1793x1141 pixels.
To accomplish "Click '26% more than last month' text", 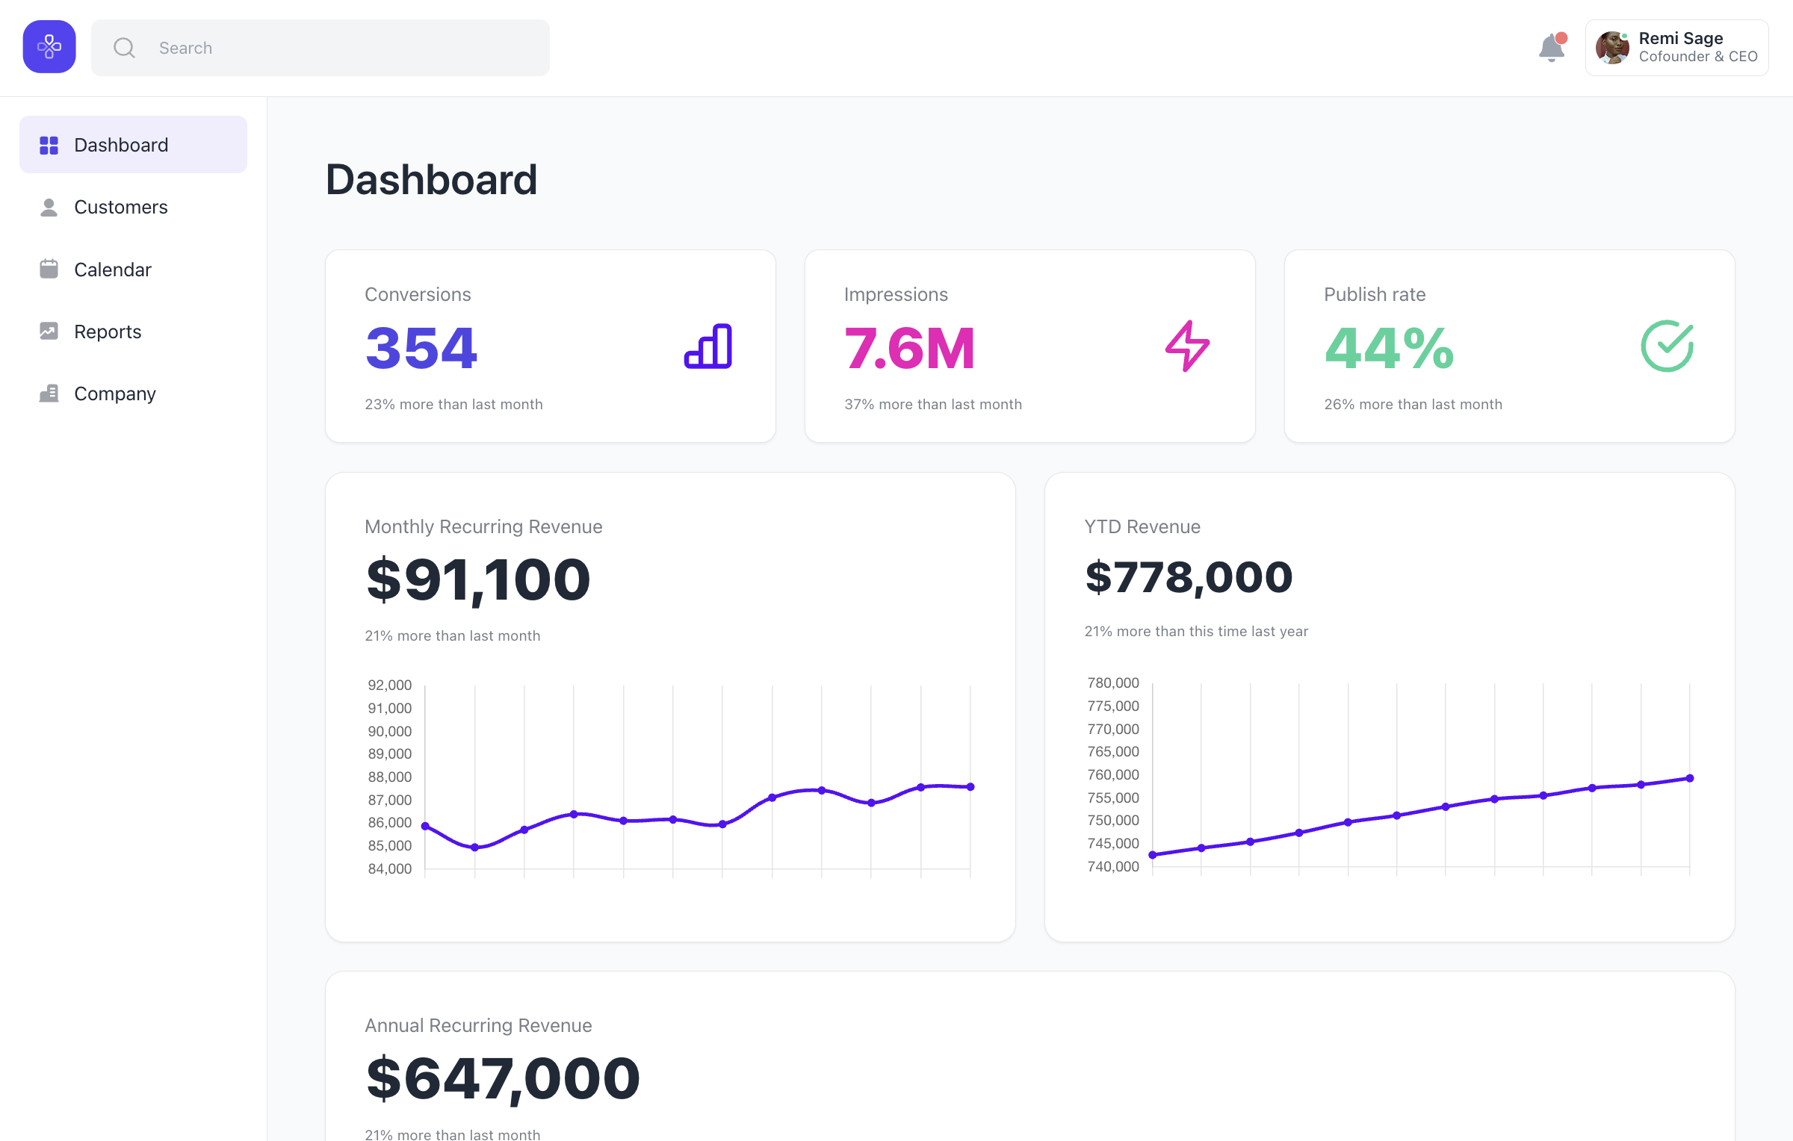I will pyautogui.click(x=1413, y=404).
